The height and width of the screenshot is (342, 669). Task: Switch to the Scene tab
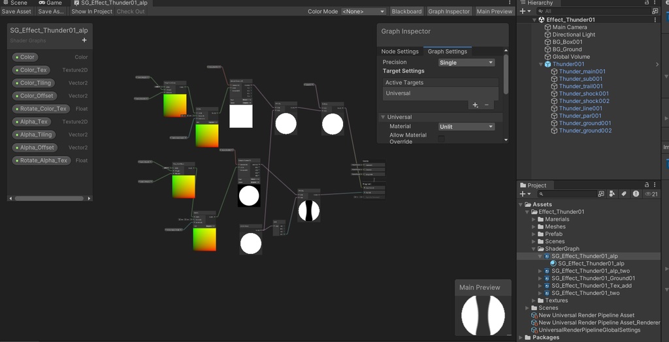(15, 3)
